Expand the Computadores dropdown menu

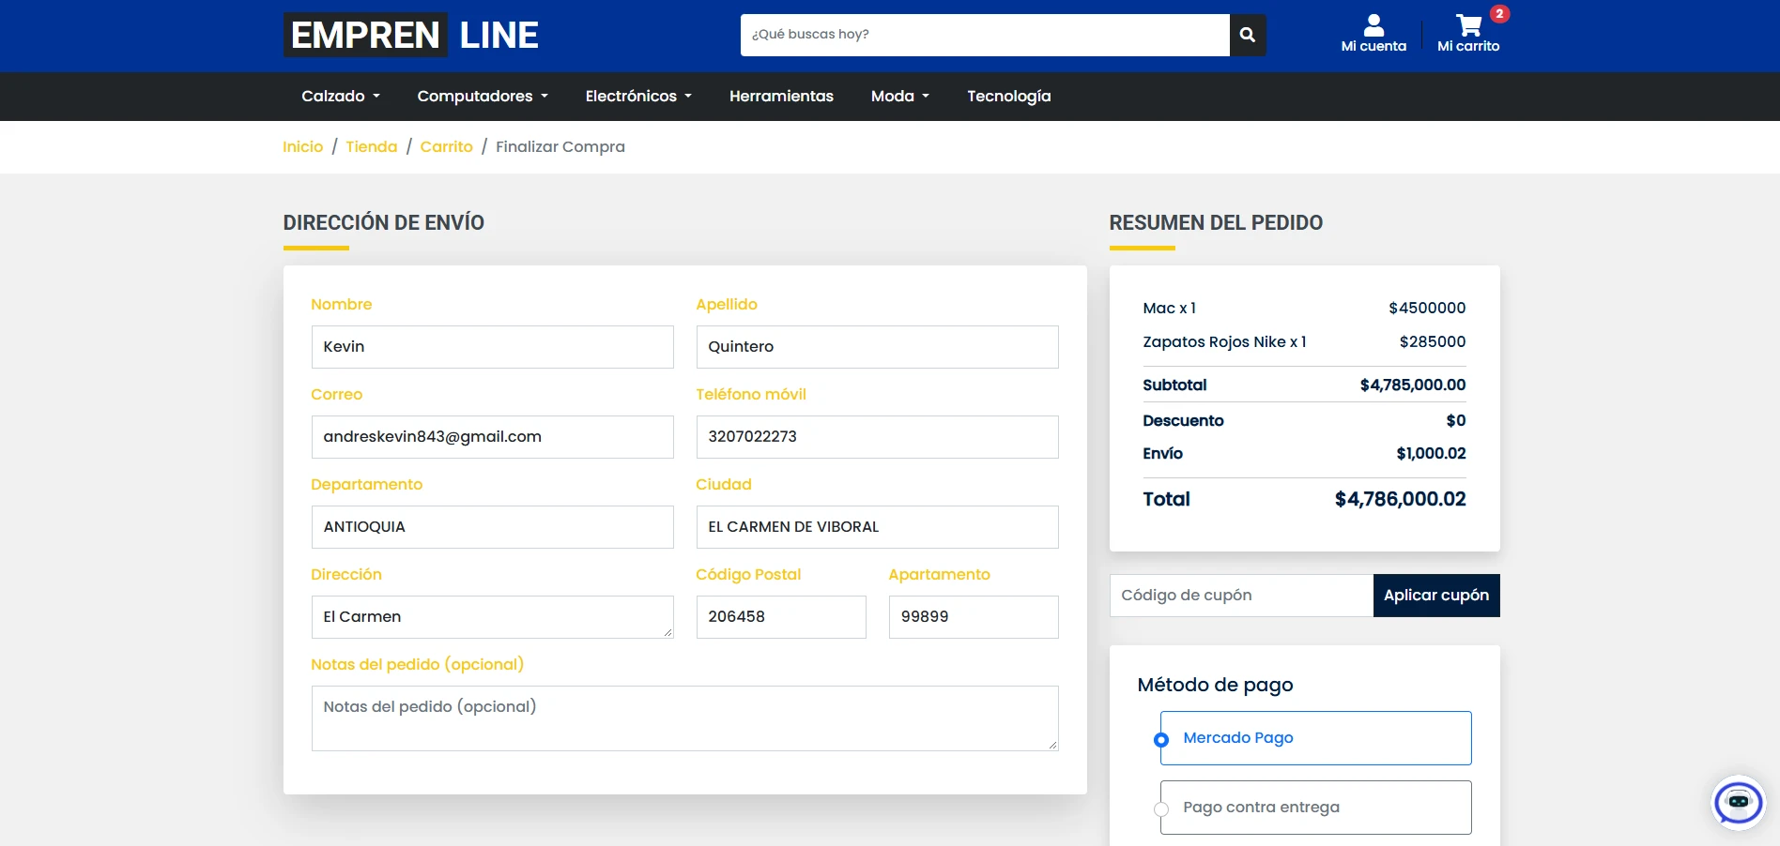pos(483,96)
